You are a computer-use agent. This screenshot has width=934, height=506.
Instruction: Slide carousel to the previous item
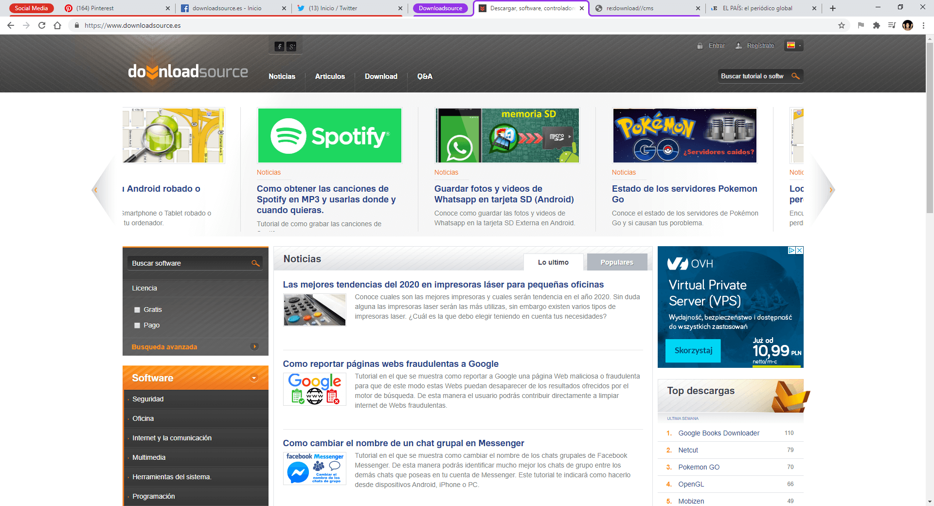[96, 190]
